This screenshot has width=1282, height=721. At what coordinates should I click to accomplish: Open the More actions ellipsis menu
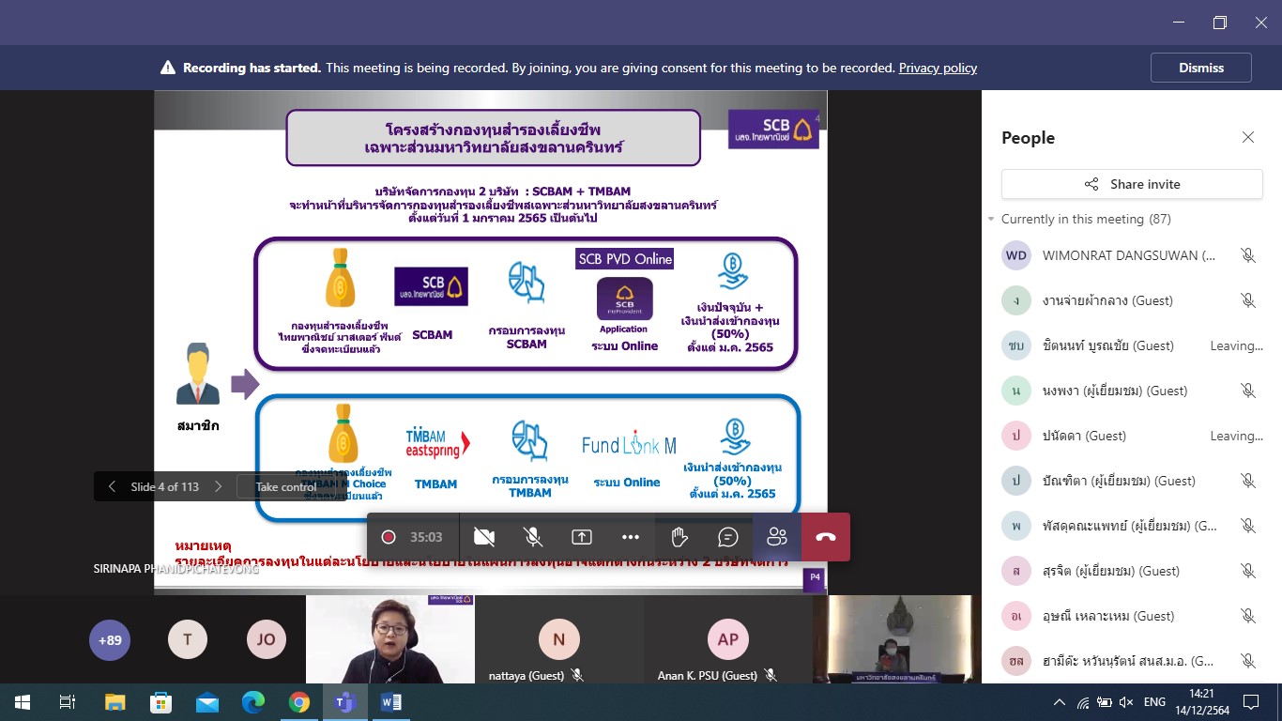(631, 537)
